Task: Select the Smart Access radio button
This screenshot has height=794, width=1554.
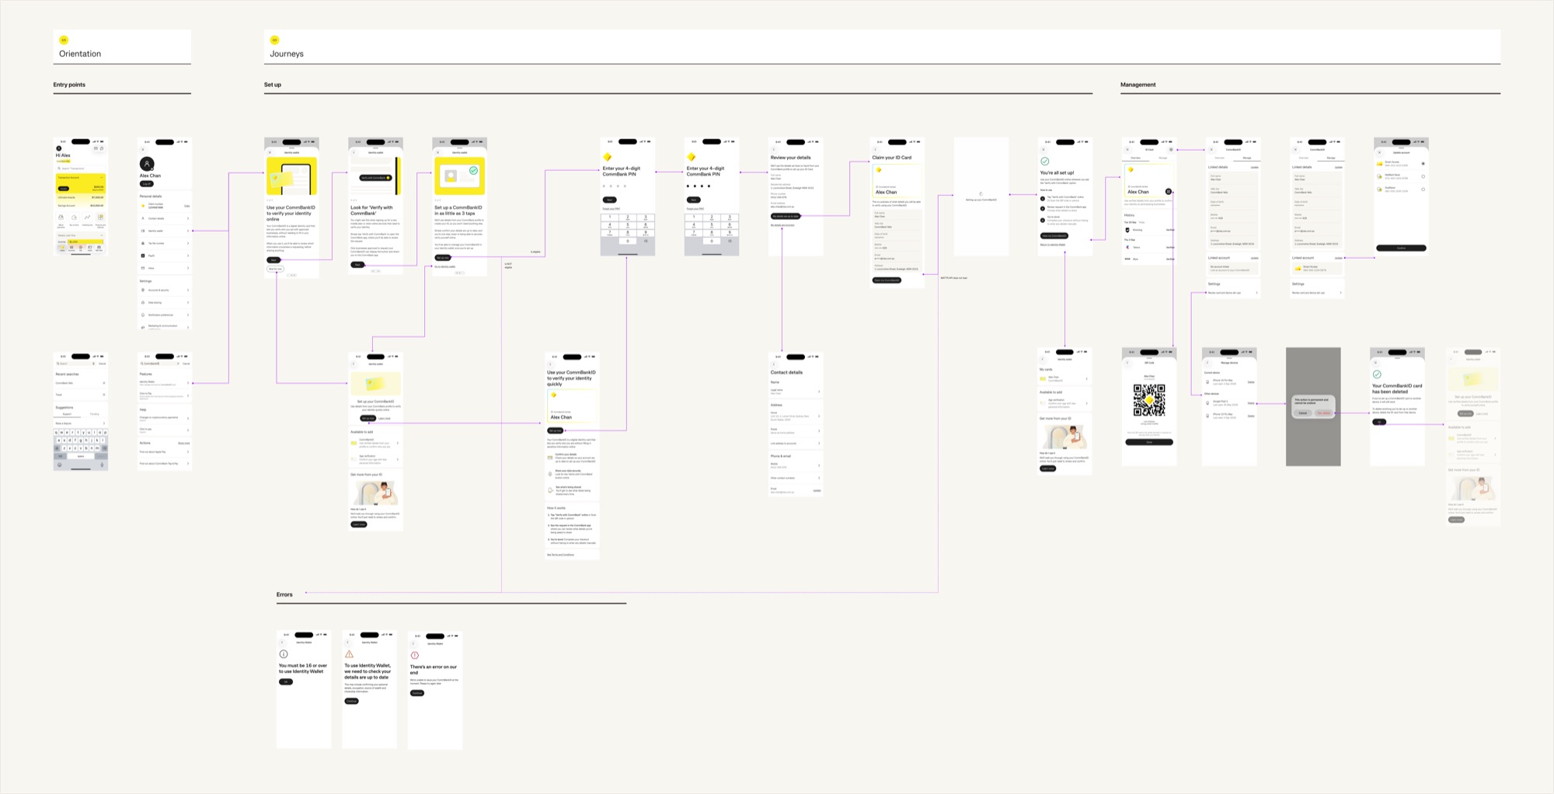Action: [x=1423, y=163]
